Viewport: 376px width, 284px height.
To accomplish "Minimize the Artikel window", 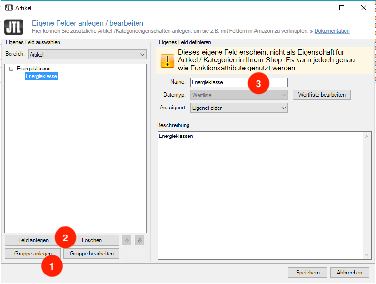I will 320,8.
